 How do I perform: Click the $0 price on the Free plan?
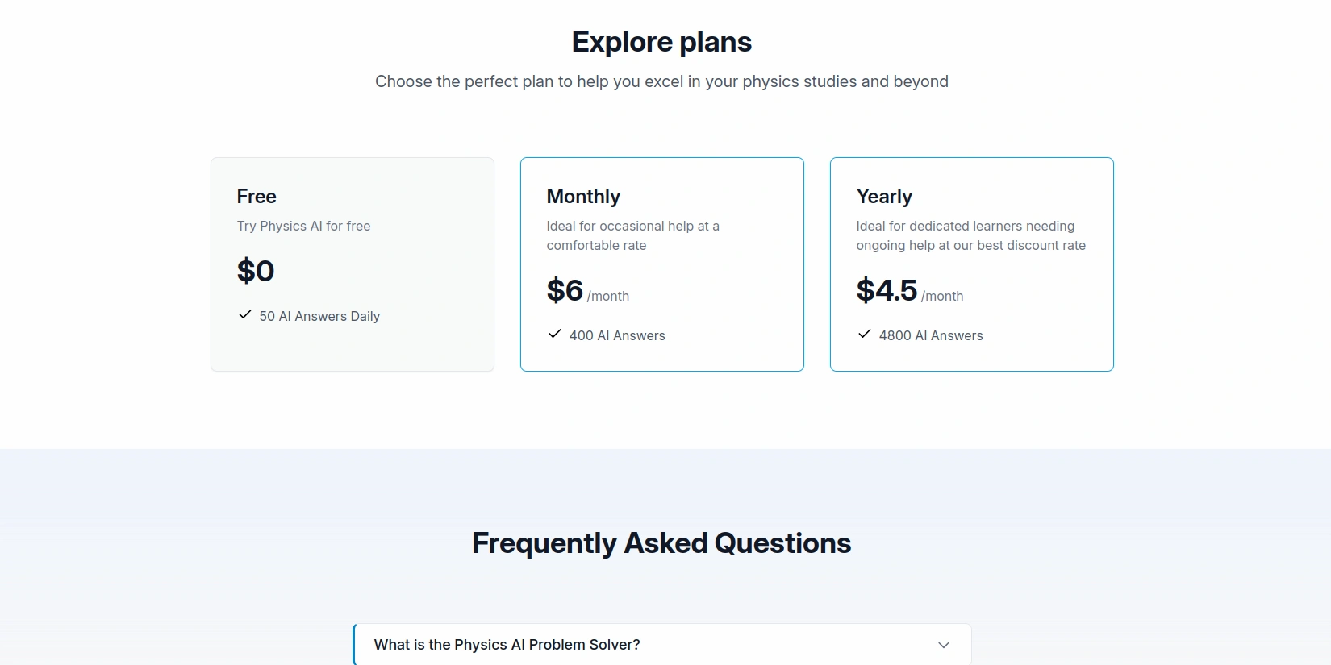[256, 271]
